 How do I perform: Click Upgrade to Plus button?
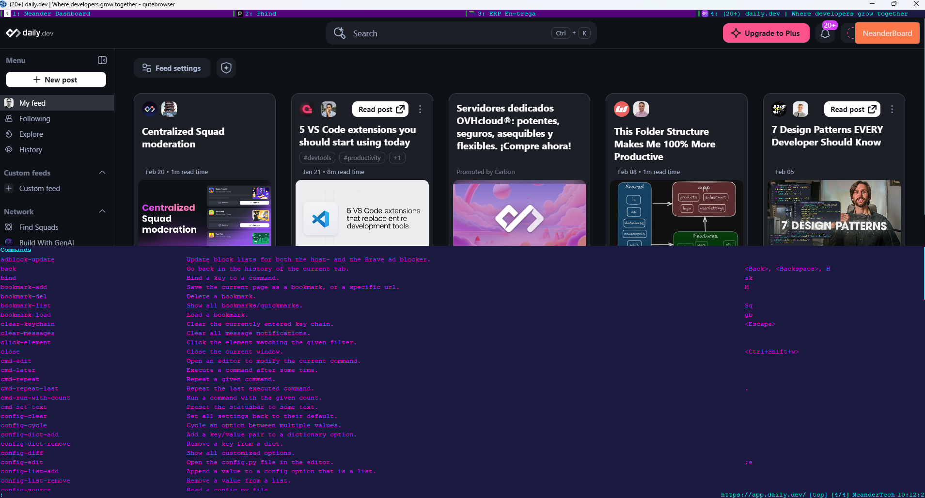click(766, 33)
